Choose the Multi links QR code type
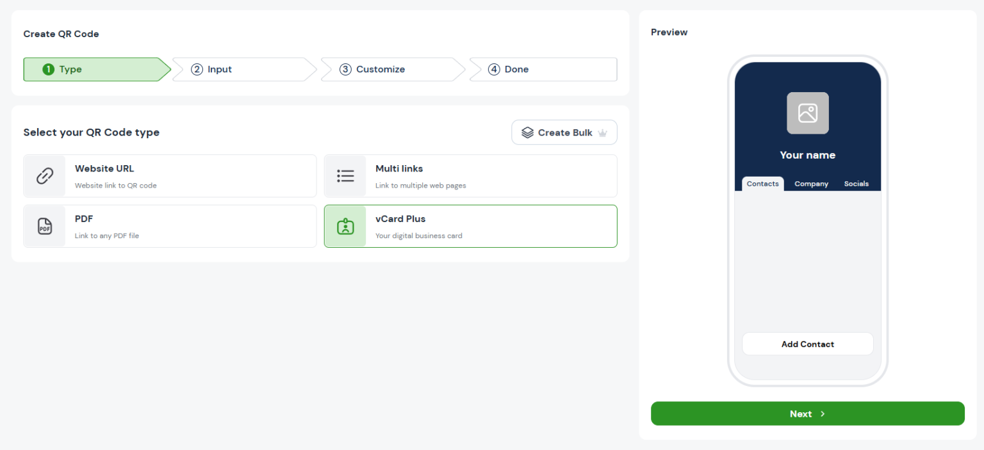This screenshot has height=450, width=984. click(470, 176)
